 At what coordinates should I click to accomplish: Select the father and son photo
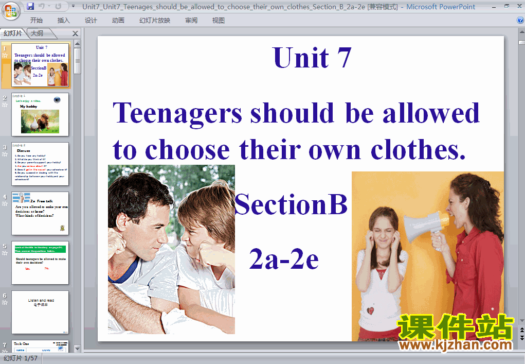pyautogui.click(x=171, y=249)
